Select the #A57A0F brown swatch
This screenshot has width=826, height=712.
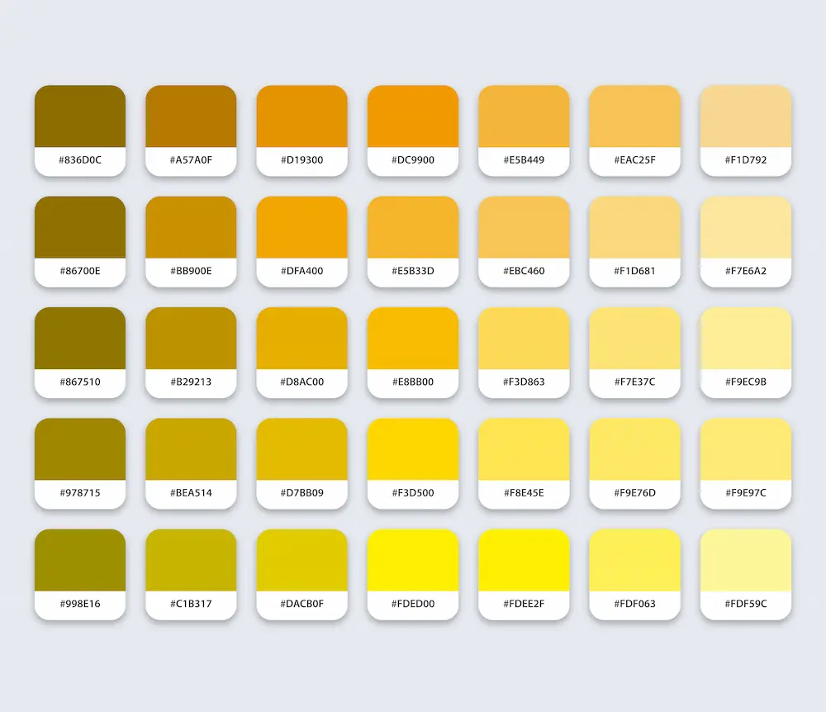[x=191, y=116]
